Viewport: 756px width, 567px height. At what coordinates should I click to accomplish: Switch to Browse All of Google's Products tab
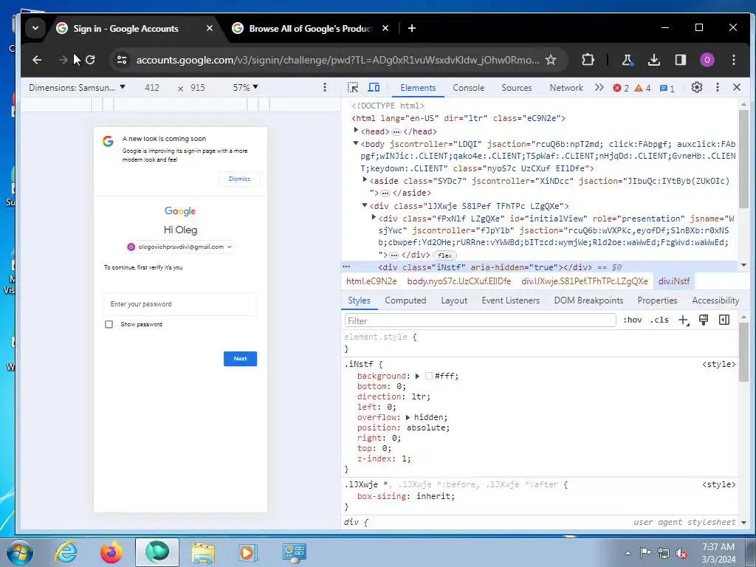[x=309, y=29]
